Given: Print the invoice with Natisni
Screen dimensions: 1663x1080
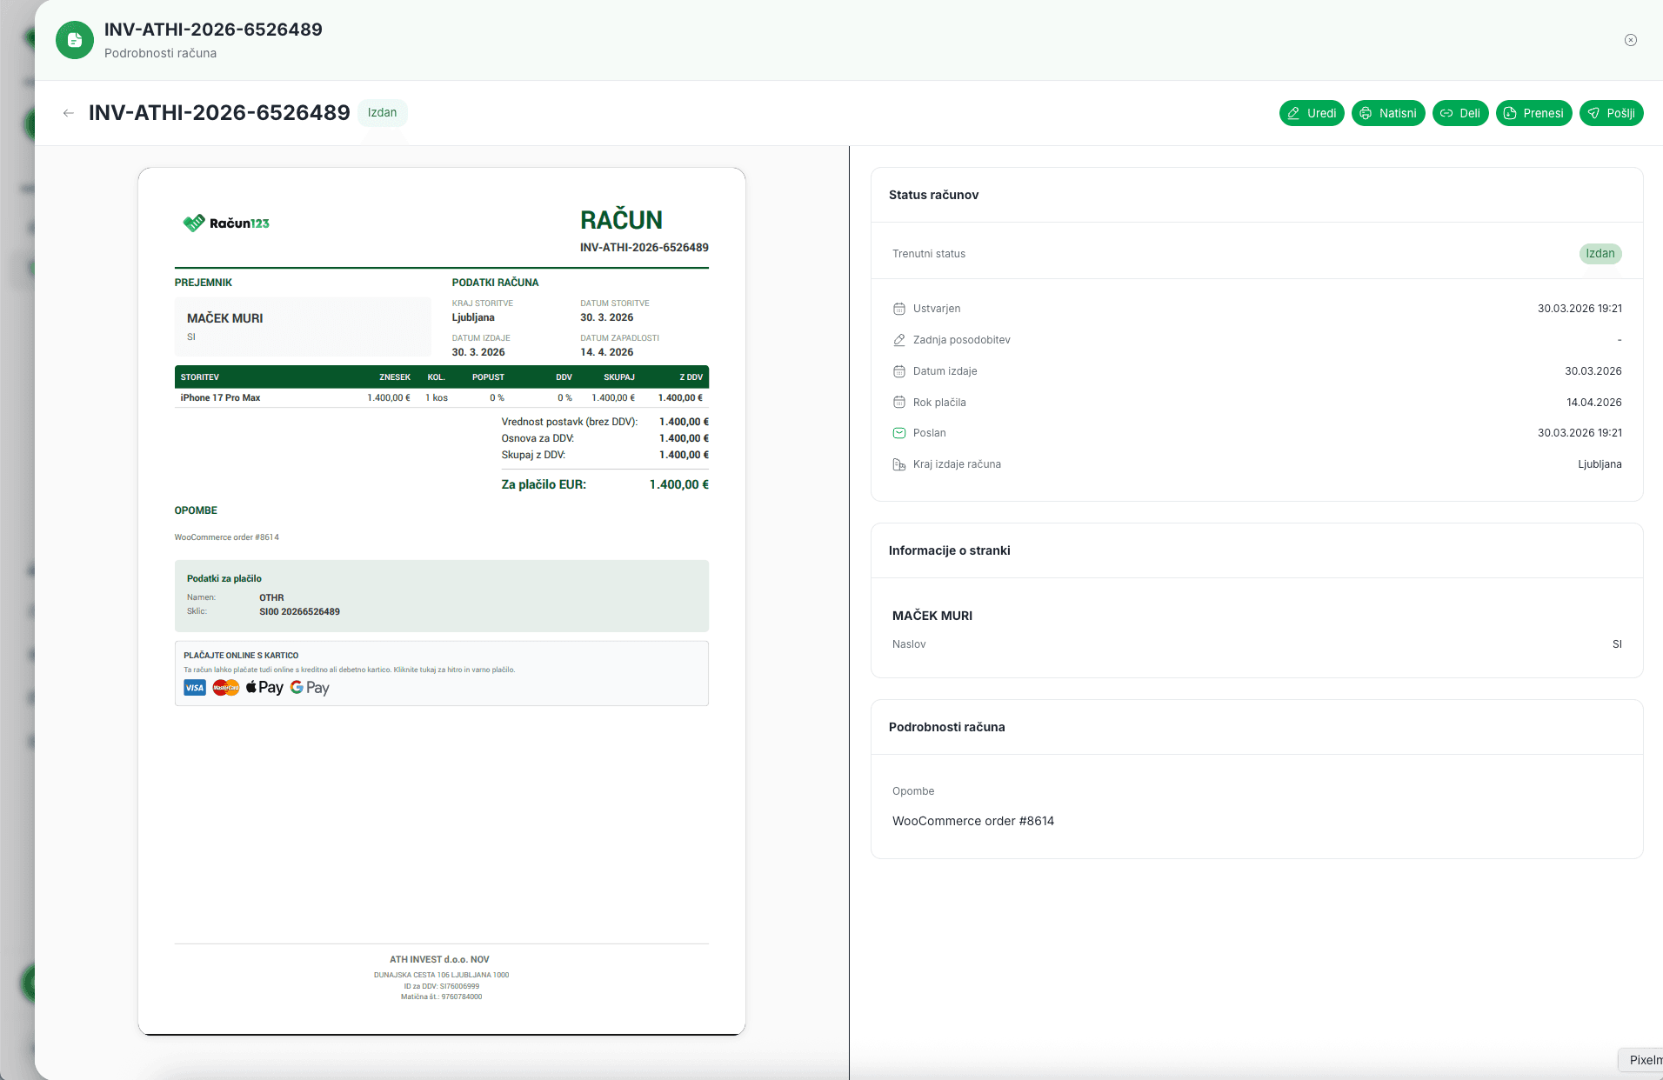Looking at the screenshot, I should point(1387,113).
